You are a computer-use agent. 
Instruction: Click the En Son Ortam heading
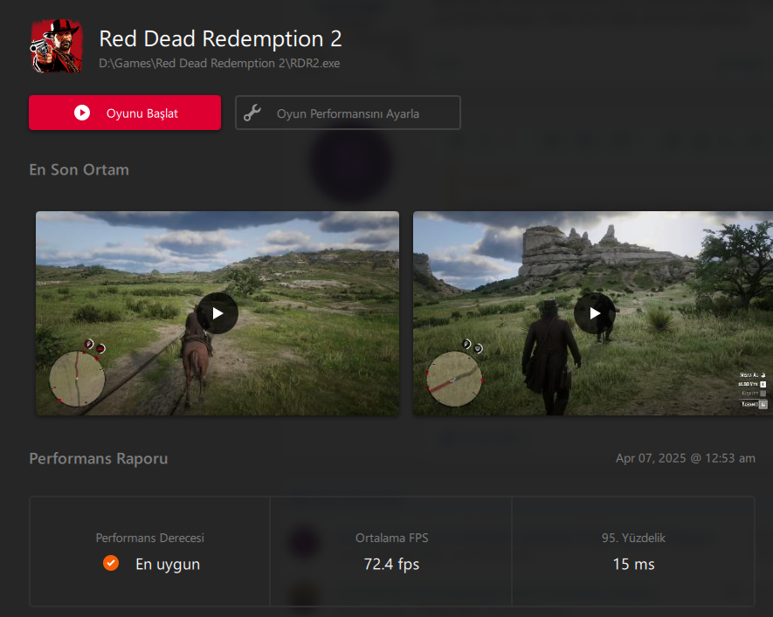pyautogui.click(x=79, y=169)
